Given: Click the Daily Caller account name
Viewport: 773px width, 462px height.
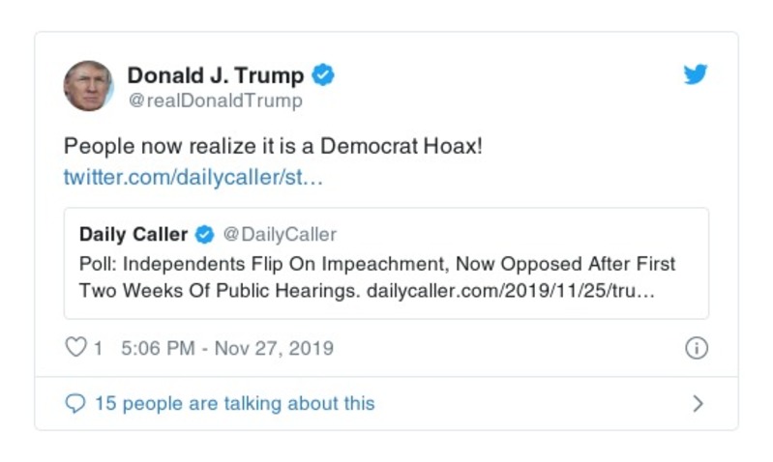Looking at the screenshot, I should [134, 235].
